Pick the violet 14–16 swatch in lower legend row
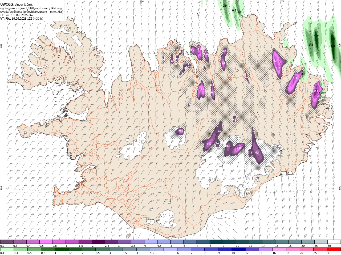Image resolution: width=341 pixels, height=255 pixels. (266, 249)
